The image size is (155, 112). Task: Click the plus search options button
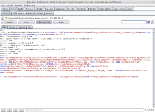(15, 110)
